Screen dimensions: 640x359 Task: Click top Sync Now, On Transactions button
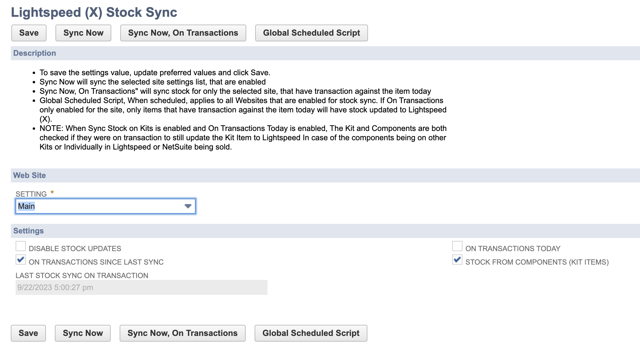click(183, 33)
